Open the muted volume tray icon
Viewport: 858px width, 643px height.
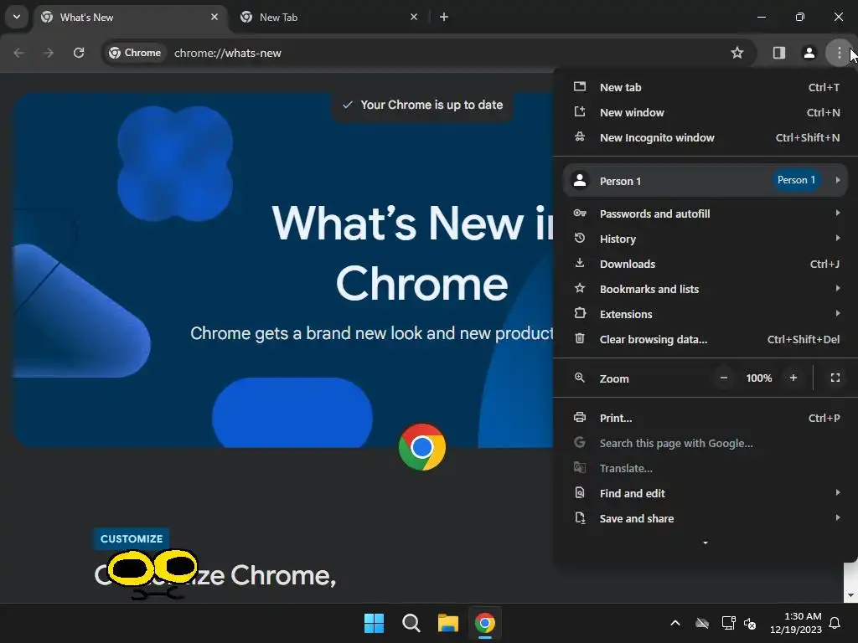750,623
